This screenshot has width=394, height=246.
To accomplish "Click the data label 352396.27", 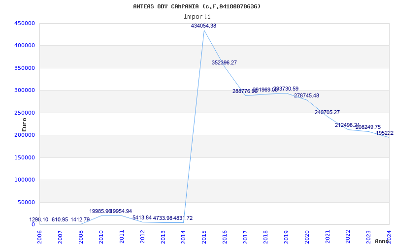I will coord(224,62).
